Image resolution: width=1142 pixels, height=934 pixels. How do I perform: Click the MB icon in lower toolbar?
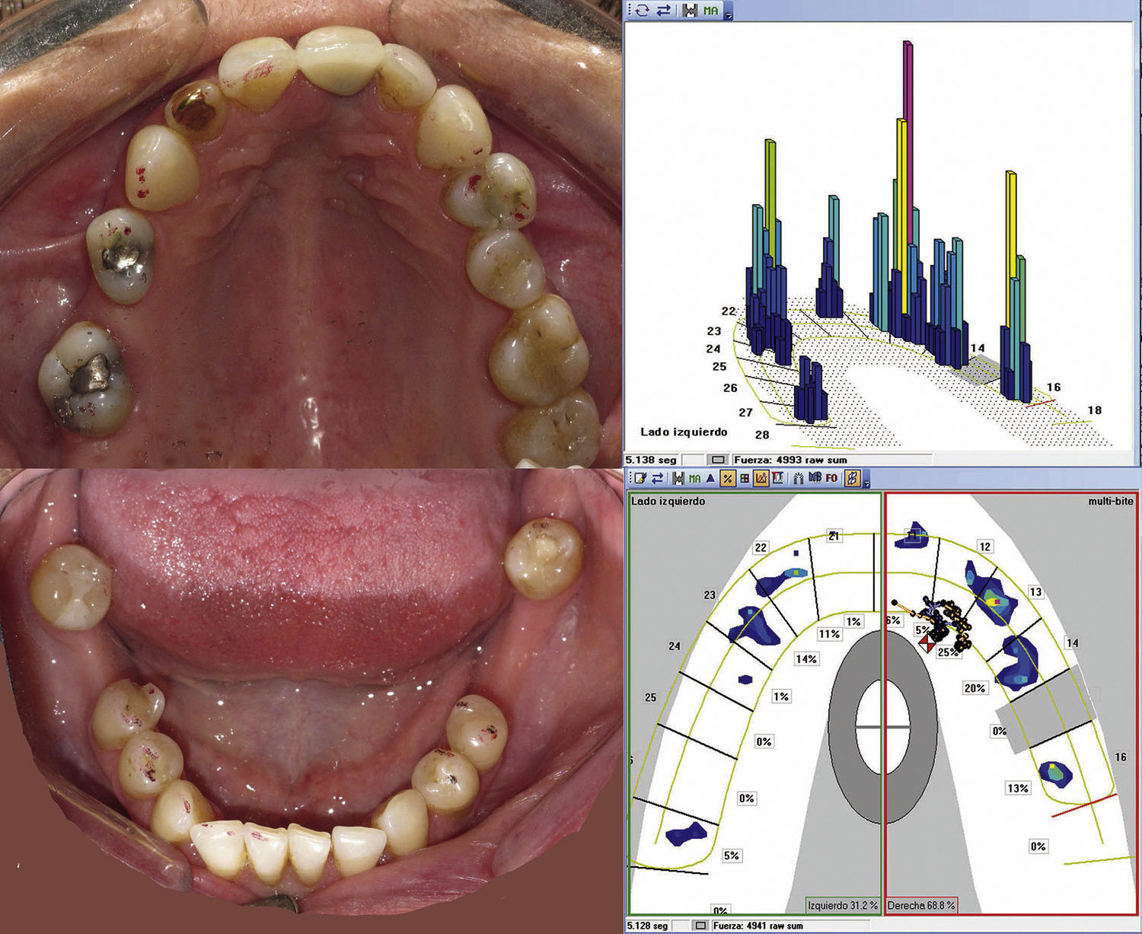point(815,478)
